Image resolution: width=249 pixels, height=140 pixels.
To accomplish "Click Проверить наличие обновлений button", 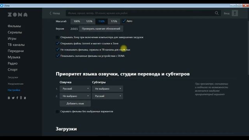I will click(x=101, y=29).
